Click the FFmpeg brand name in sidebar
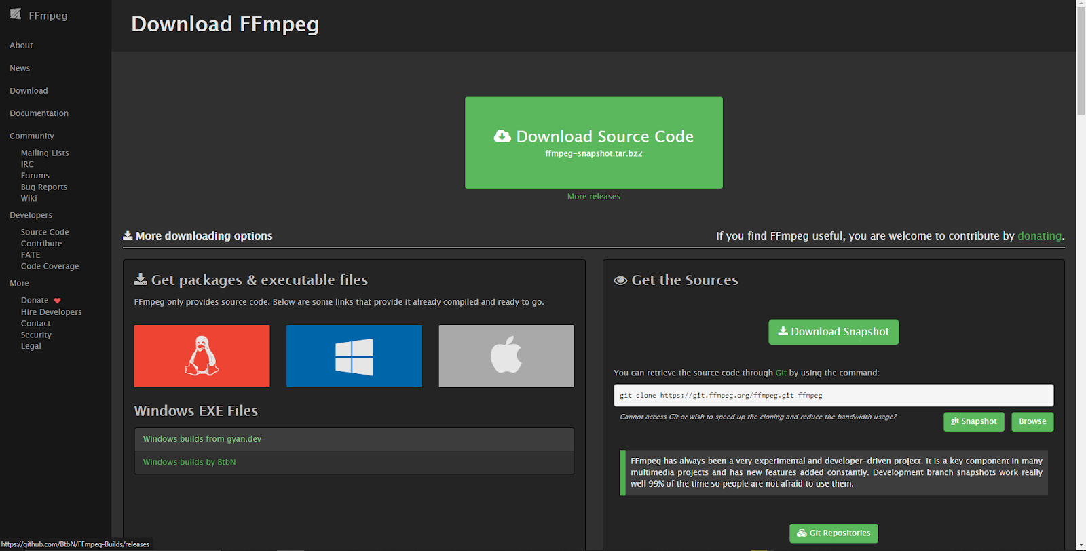The width and height of the screenshot is (1086, 551). (x=48, y=16)
